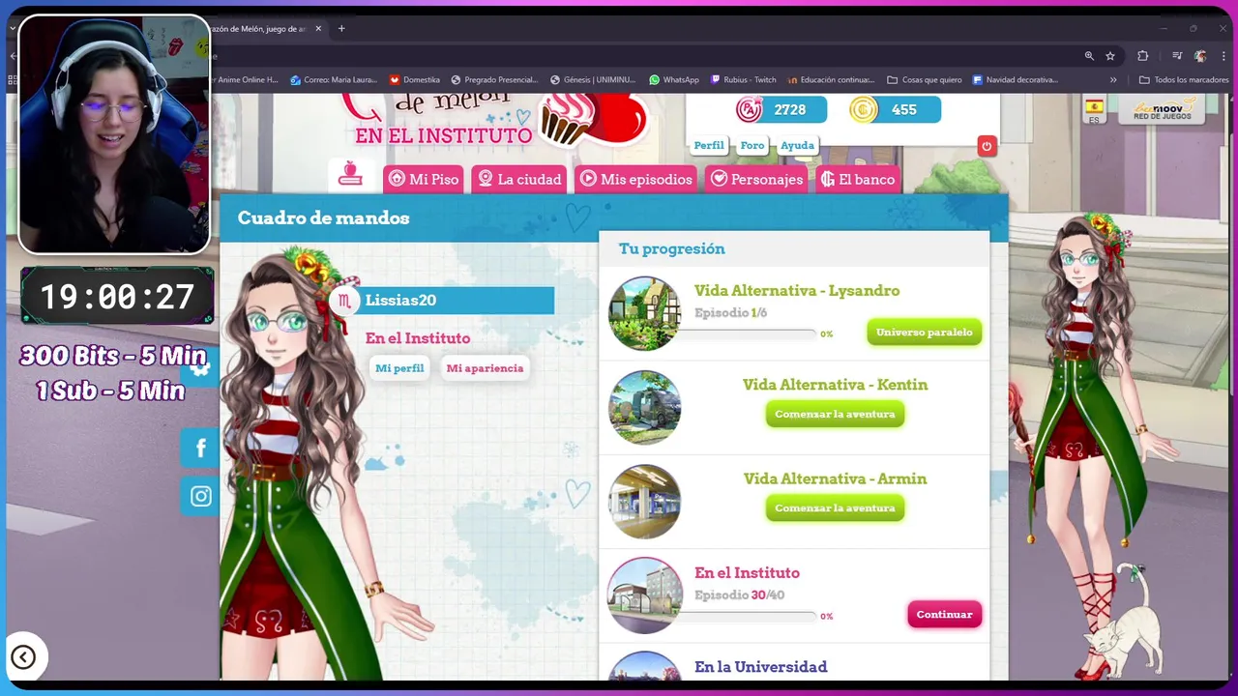
Task: Open the Rubius - Twitch bookmark
Action: coord(744,80)
